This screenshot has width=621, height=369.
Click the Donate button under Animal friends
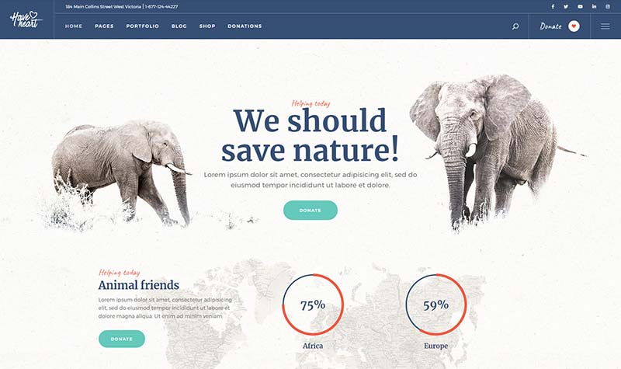point(122,339)
